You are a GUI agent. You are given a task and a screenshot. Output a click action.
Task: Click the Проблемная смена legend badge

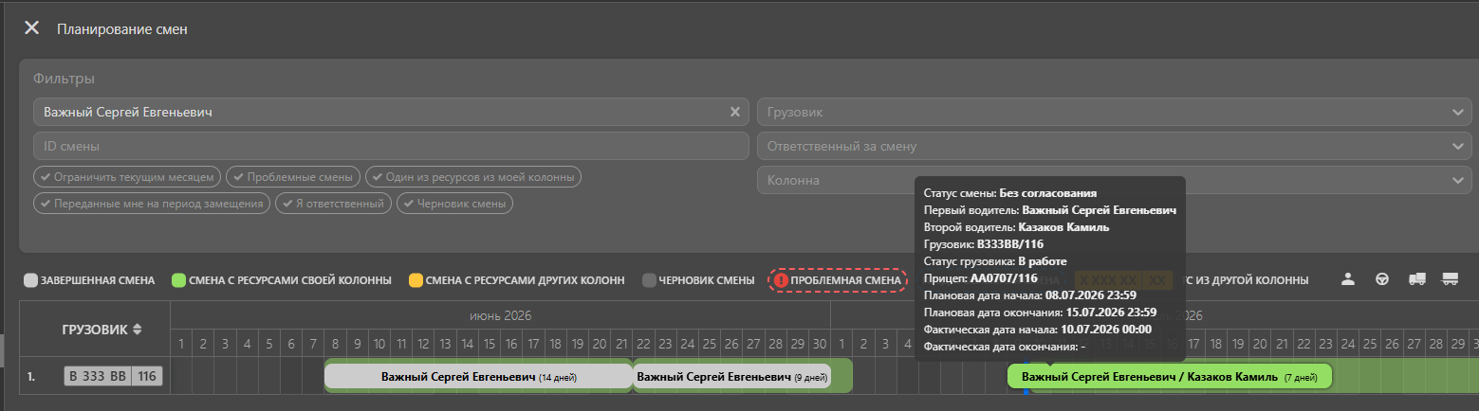click(837, 280)
